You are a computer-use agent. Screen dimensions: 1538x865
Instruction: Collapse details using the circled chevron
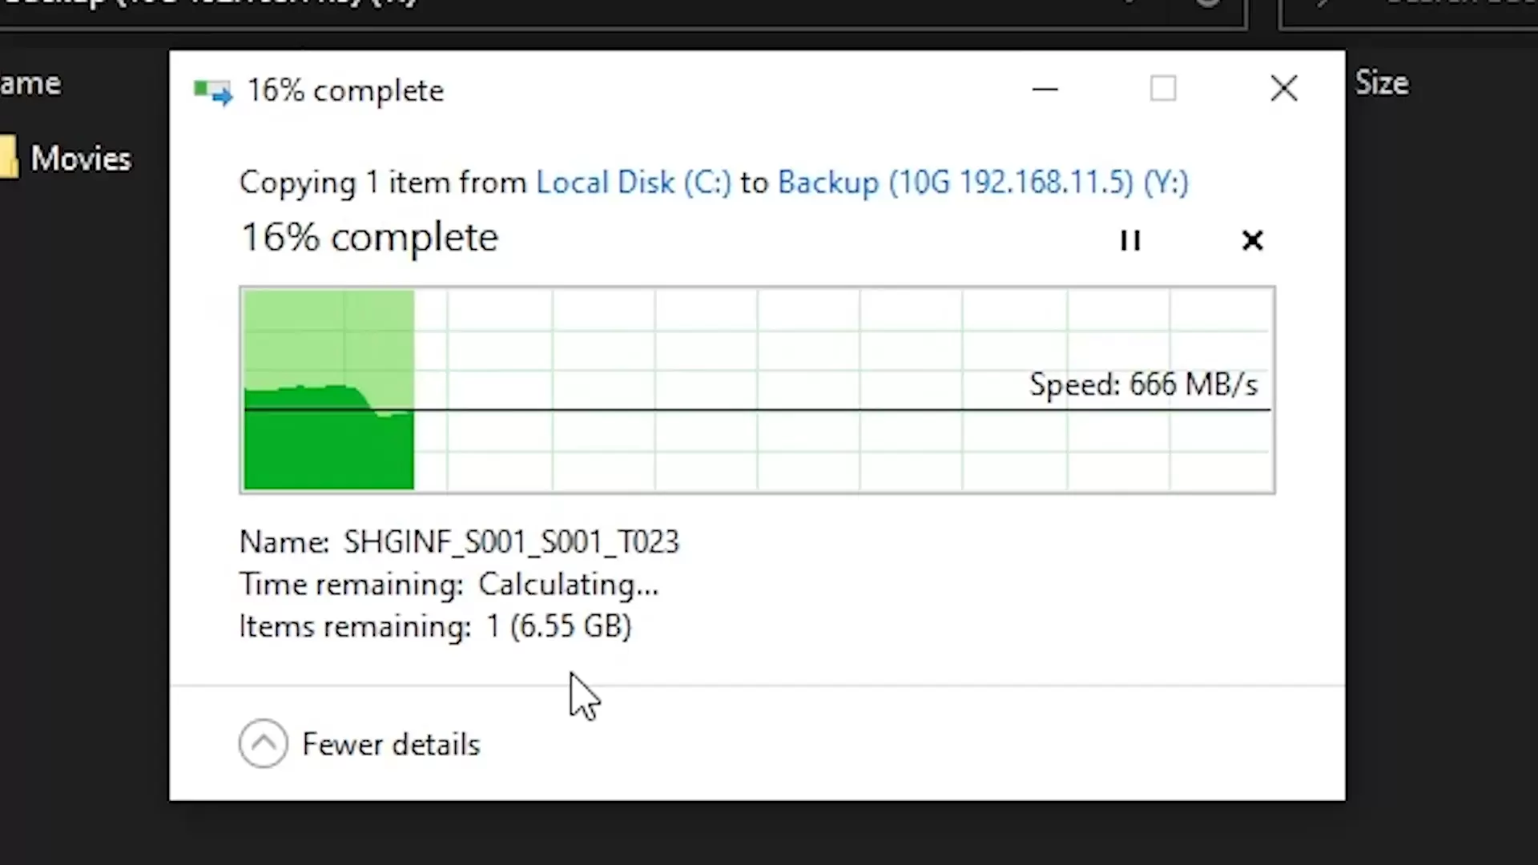(263, 744)
